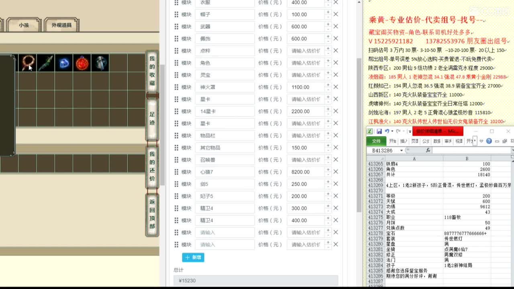Remove the 物品栏 row with X
The height and width of the screenshot is (289, 514).
[x=336, y=135]
